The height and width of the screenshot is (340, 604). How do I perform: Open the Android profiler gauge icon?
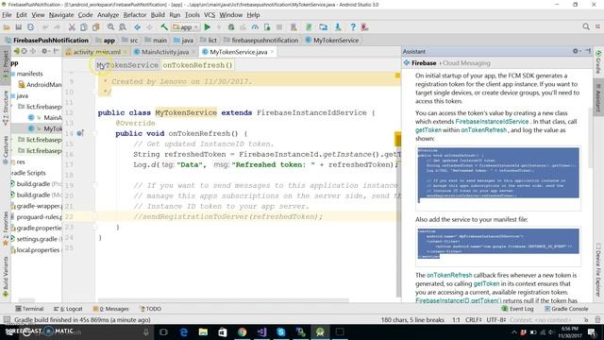tap(255, 27)
